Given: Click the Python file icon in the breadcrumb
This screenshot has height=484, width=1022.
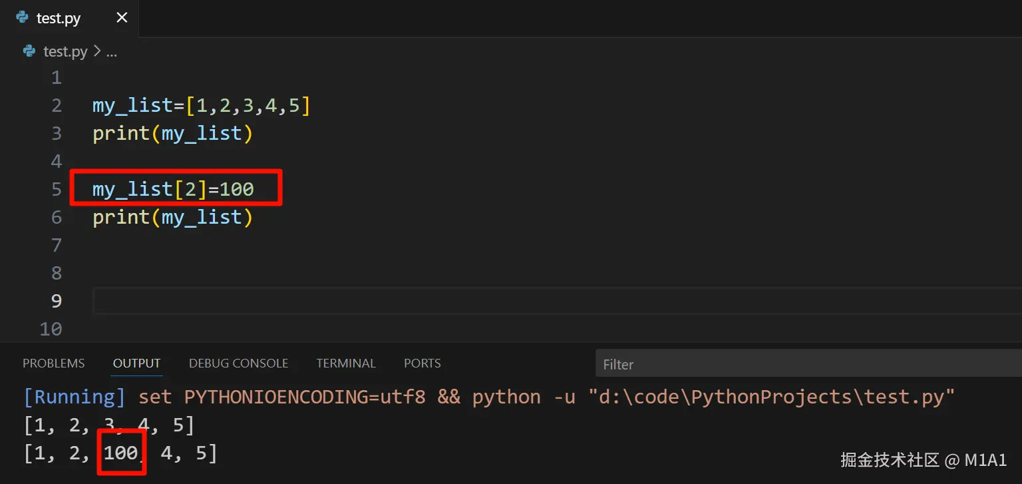Looking at the screenshot, I should click(x=29, y=51).
